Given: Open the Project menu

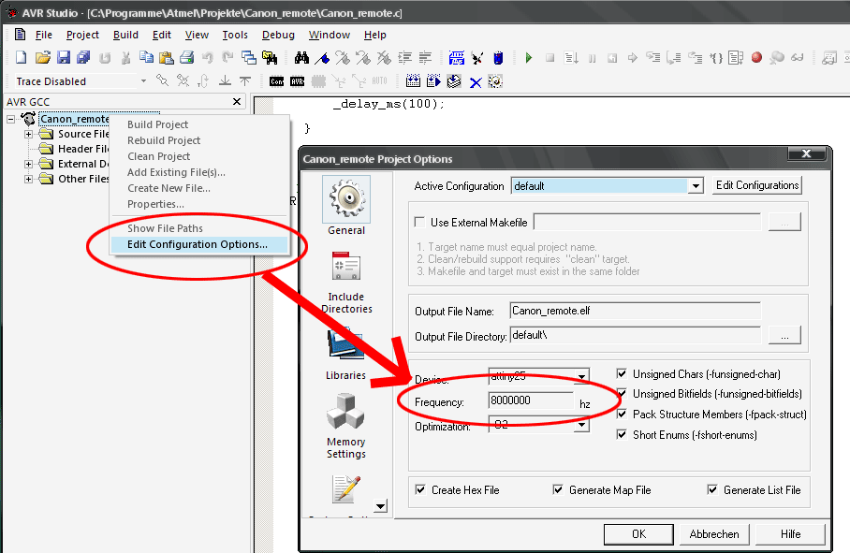Looking at the screenshot, I should tap(82, 35).
